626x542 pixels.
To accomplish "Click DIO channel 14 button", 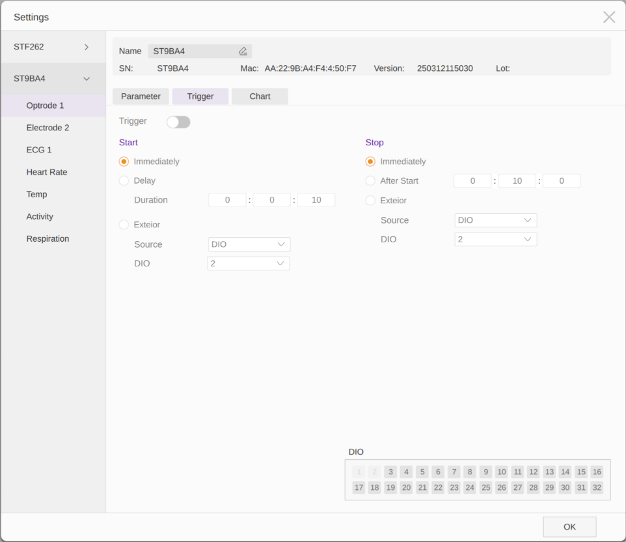I will [x=565, y=472].
